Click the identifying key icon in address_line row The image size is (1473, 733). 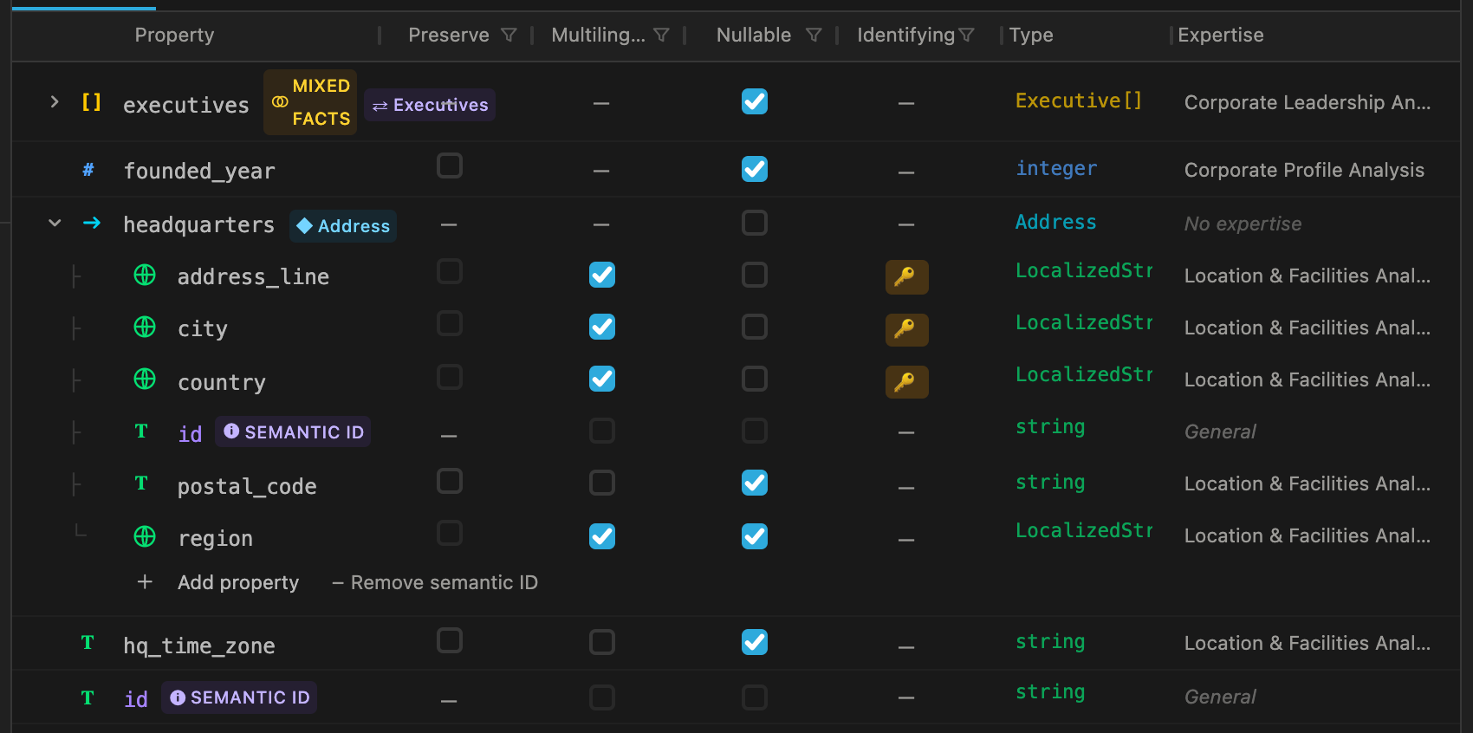[906, 277]
